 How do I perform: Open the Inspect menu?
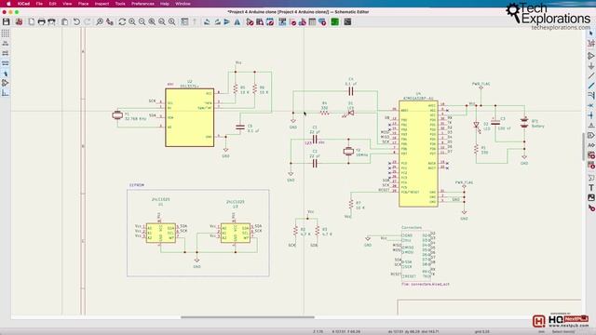(102, 4)
